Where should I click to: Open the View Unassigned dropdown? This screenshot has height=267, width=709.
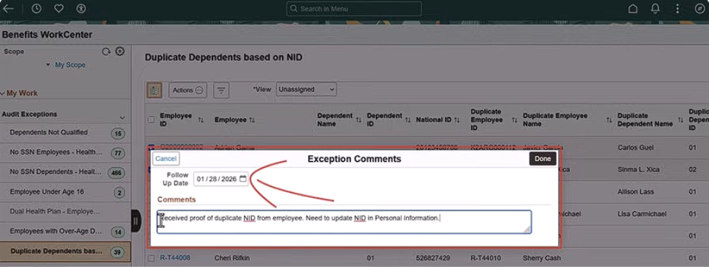pyautogui.click(x=306, y=90)
